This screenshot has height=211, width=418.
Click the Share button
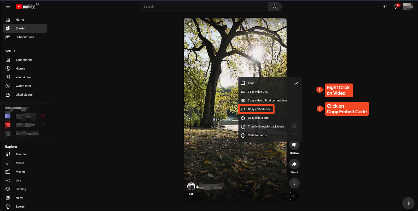coord(294,164)
